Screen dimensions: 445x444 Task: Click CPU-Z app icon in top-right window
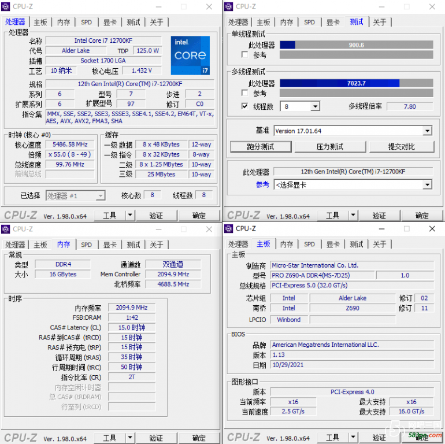click(x=228, y=6)
